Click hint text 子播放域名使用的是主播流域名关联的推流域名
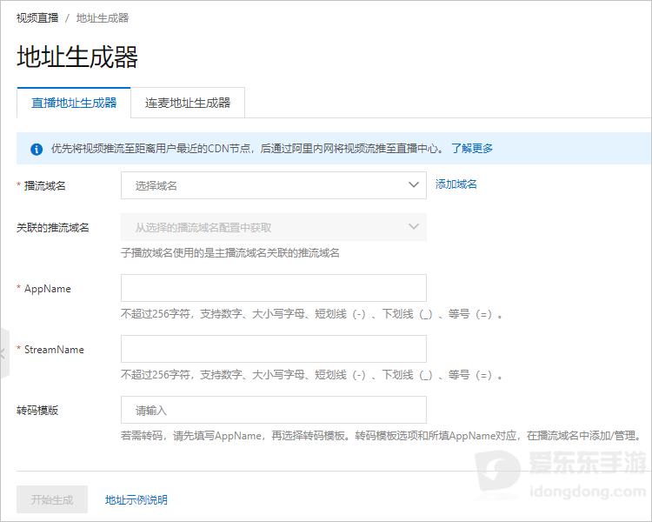 [230, 252]
